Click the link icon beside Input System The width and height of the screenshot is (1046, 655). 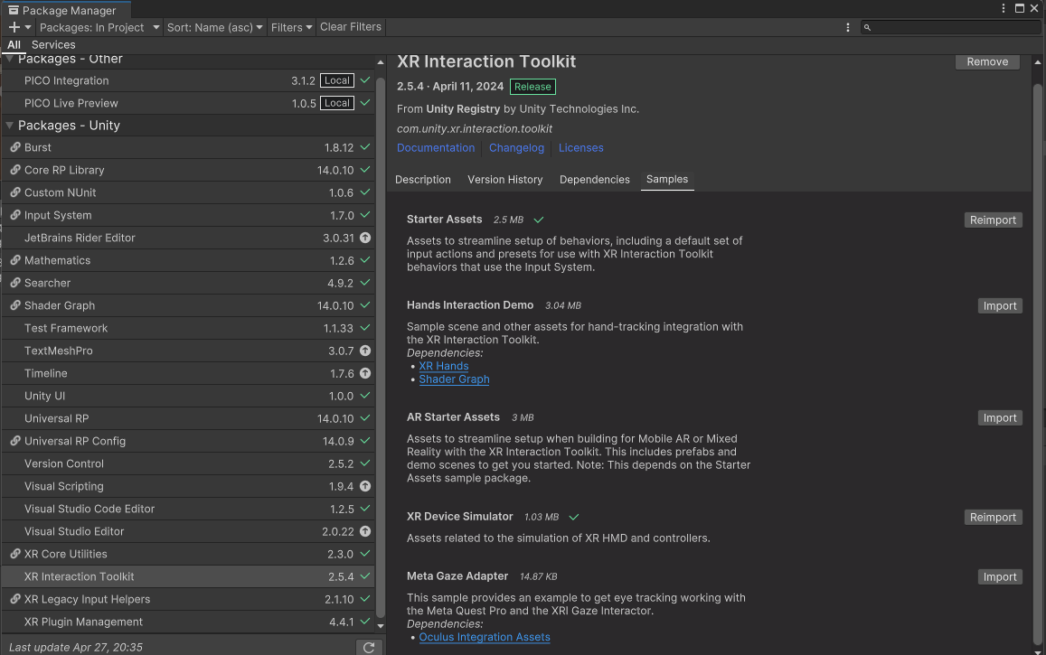14,215
